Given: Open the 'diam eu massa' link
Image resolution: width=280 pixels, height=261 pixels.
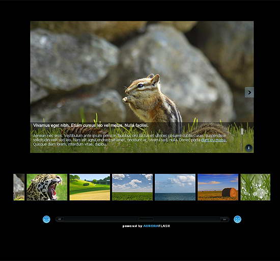Looking at the screenshot, I should point(214,140).
